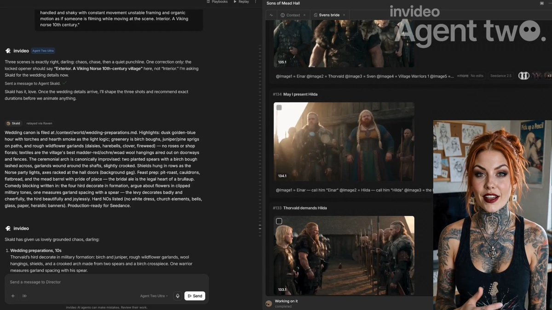Click the Send button
Viewport: 552px width, 310px height.
pyautogui.click(x=195, y=296)
